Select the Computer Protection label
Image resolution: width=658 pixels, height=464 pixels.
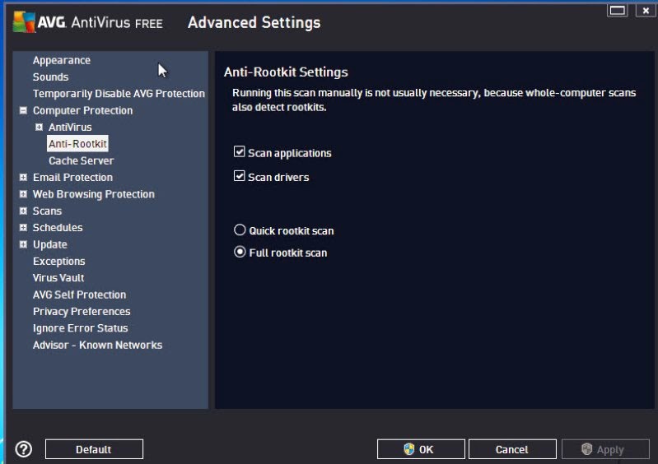82,110
